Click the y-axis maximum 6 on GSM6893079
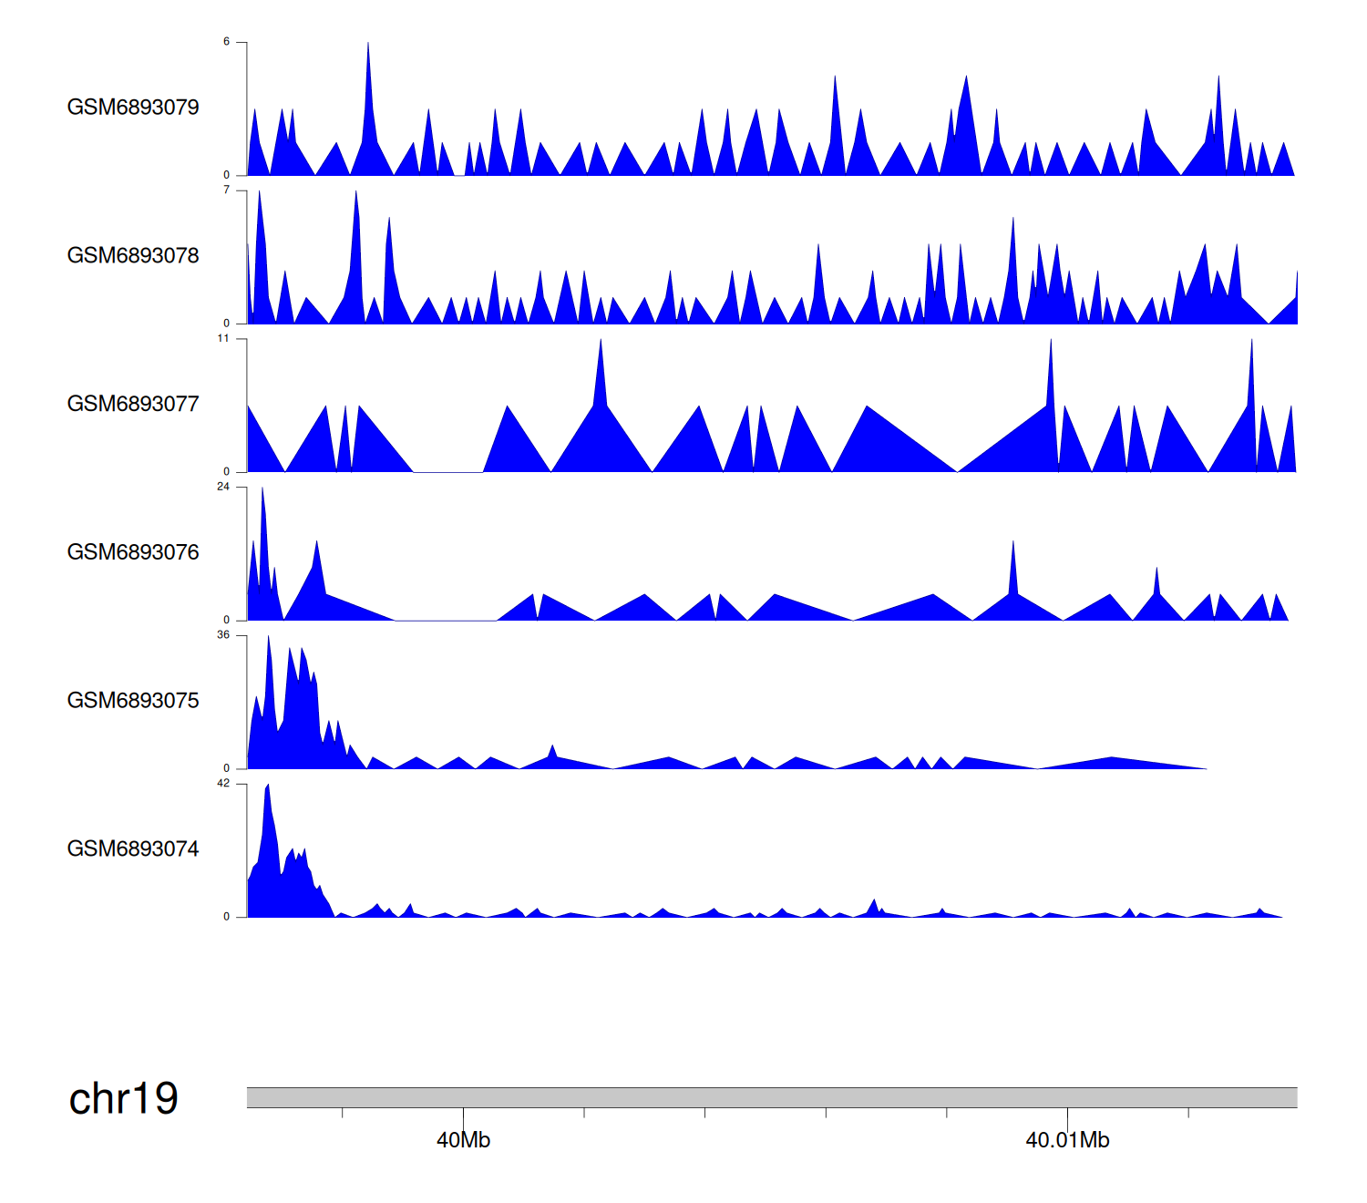The image size is (1367, 1203). pos(226,42)
